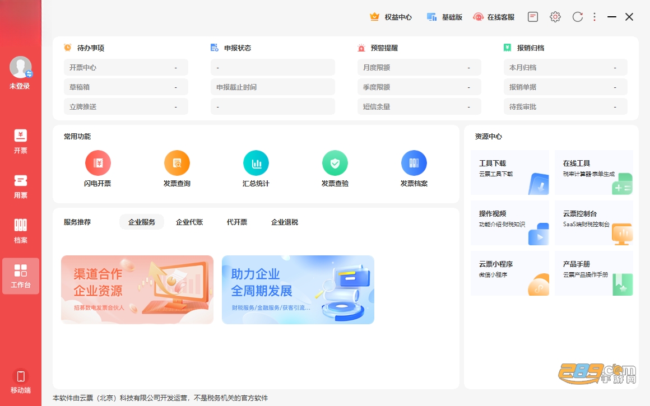Click the 申报截止时间 row
The width and height of the screenshot is (650, 406).
[x=273, y=87]
